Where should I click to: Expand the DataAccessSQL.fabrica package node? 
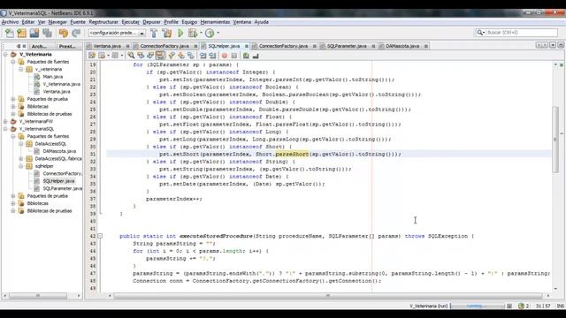[21, 159]
